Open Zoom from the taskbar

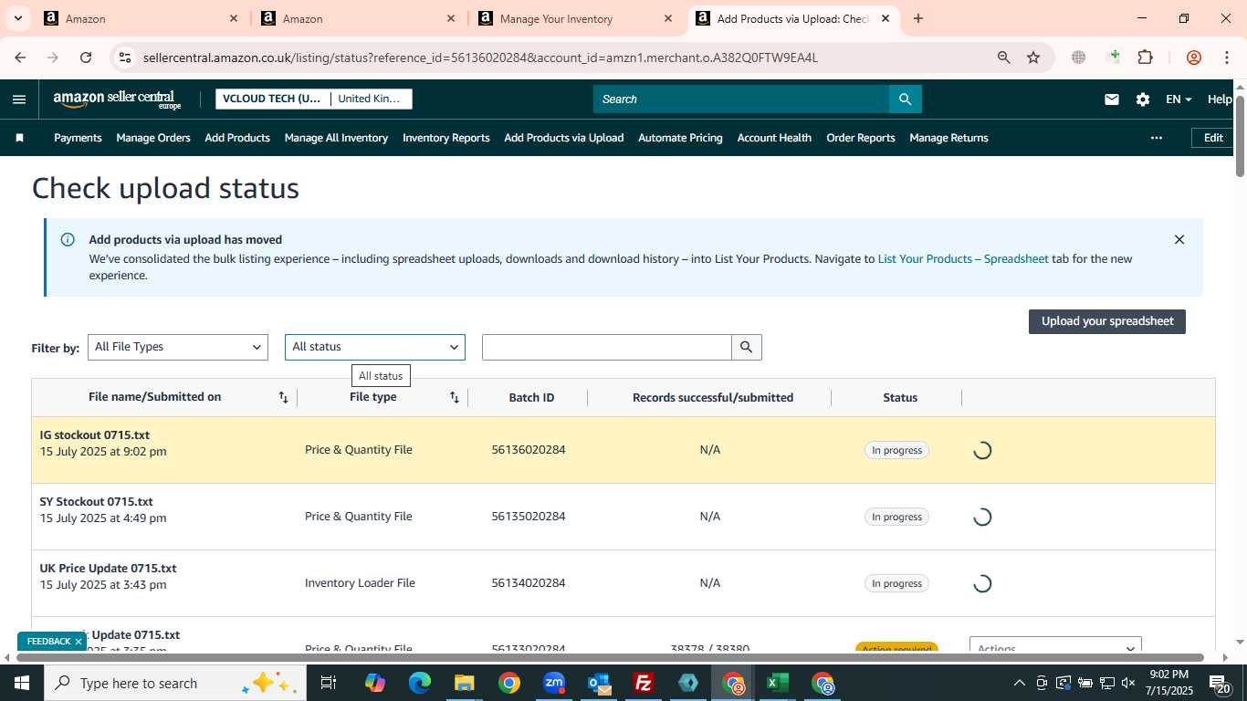[x=554, y=683]
